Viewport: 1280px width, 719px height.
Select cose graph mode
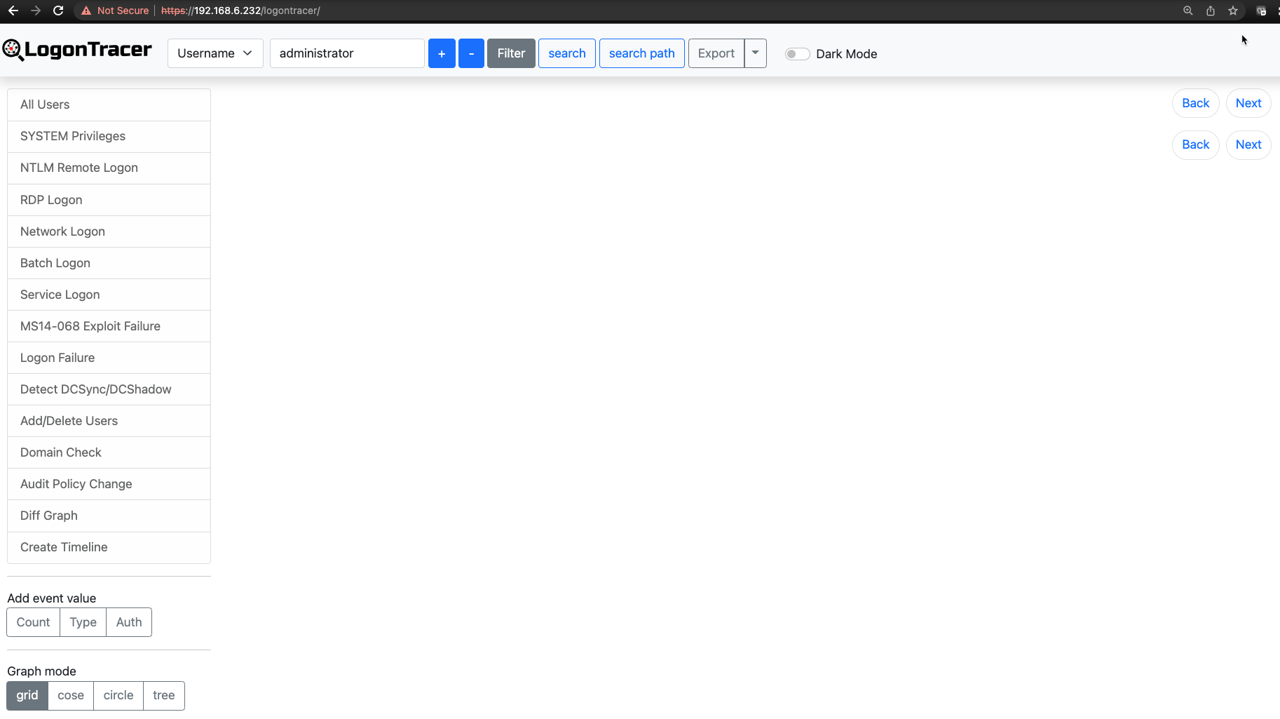tap(71, 696)
